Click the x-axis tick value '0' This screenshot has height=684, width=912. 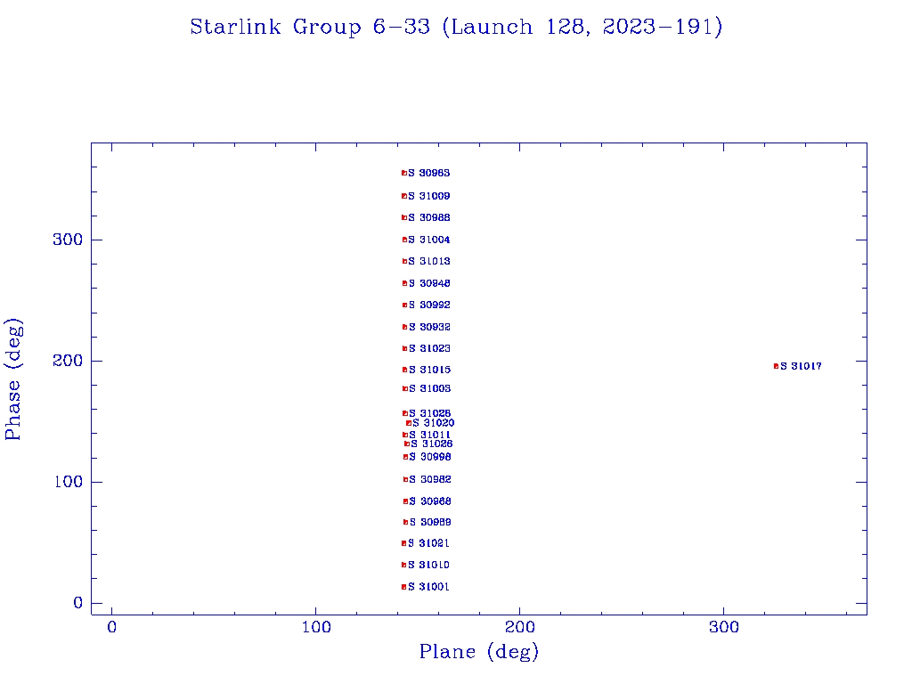pos(111,627)
